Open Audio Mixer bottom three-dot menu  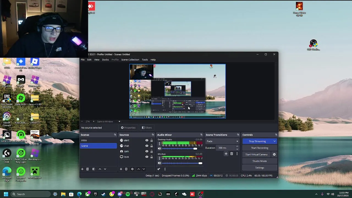point(165,169)
